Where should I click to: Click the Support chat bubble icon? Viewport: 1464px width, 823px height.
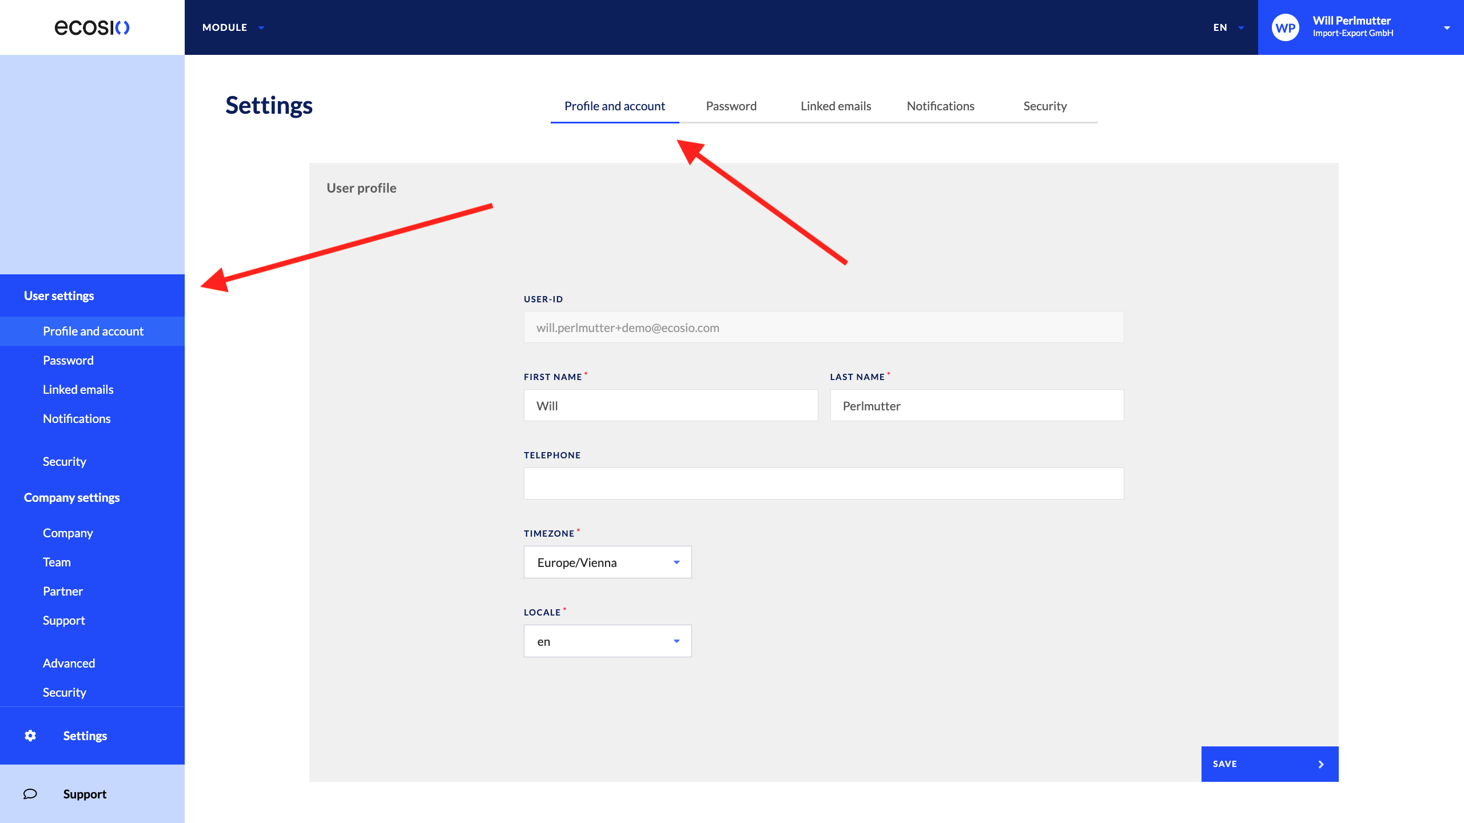click(30, 794)
